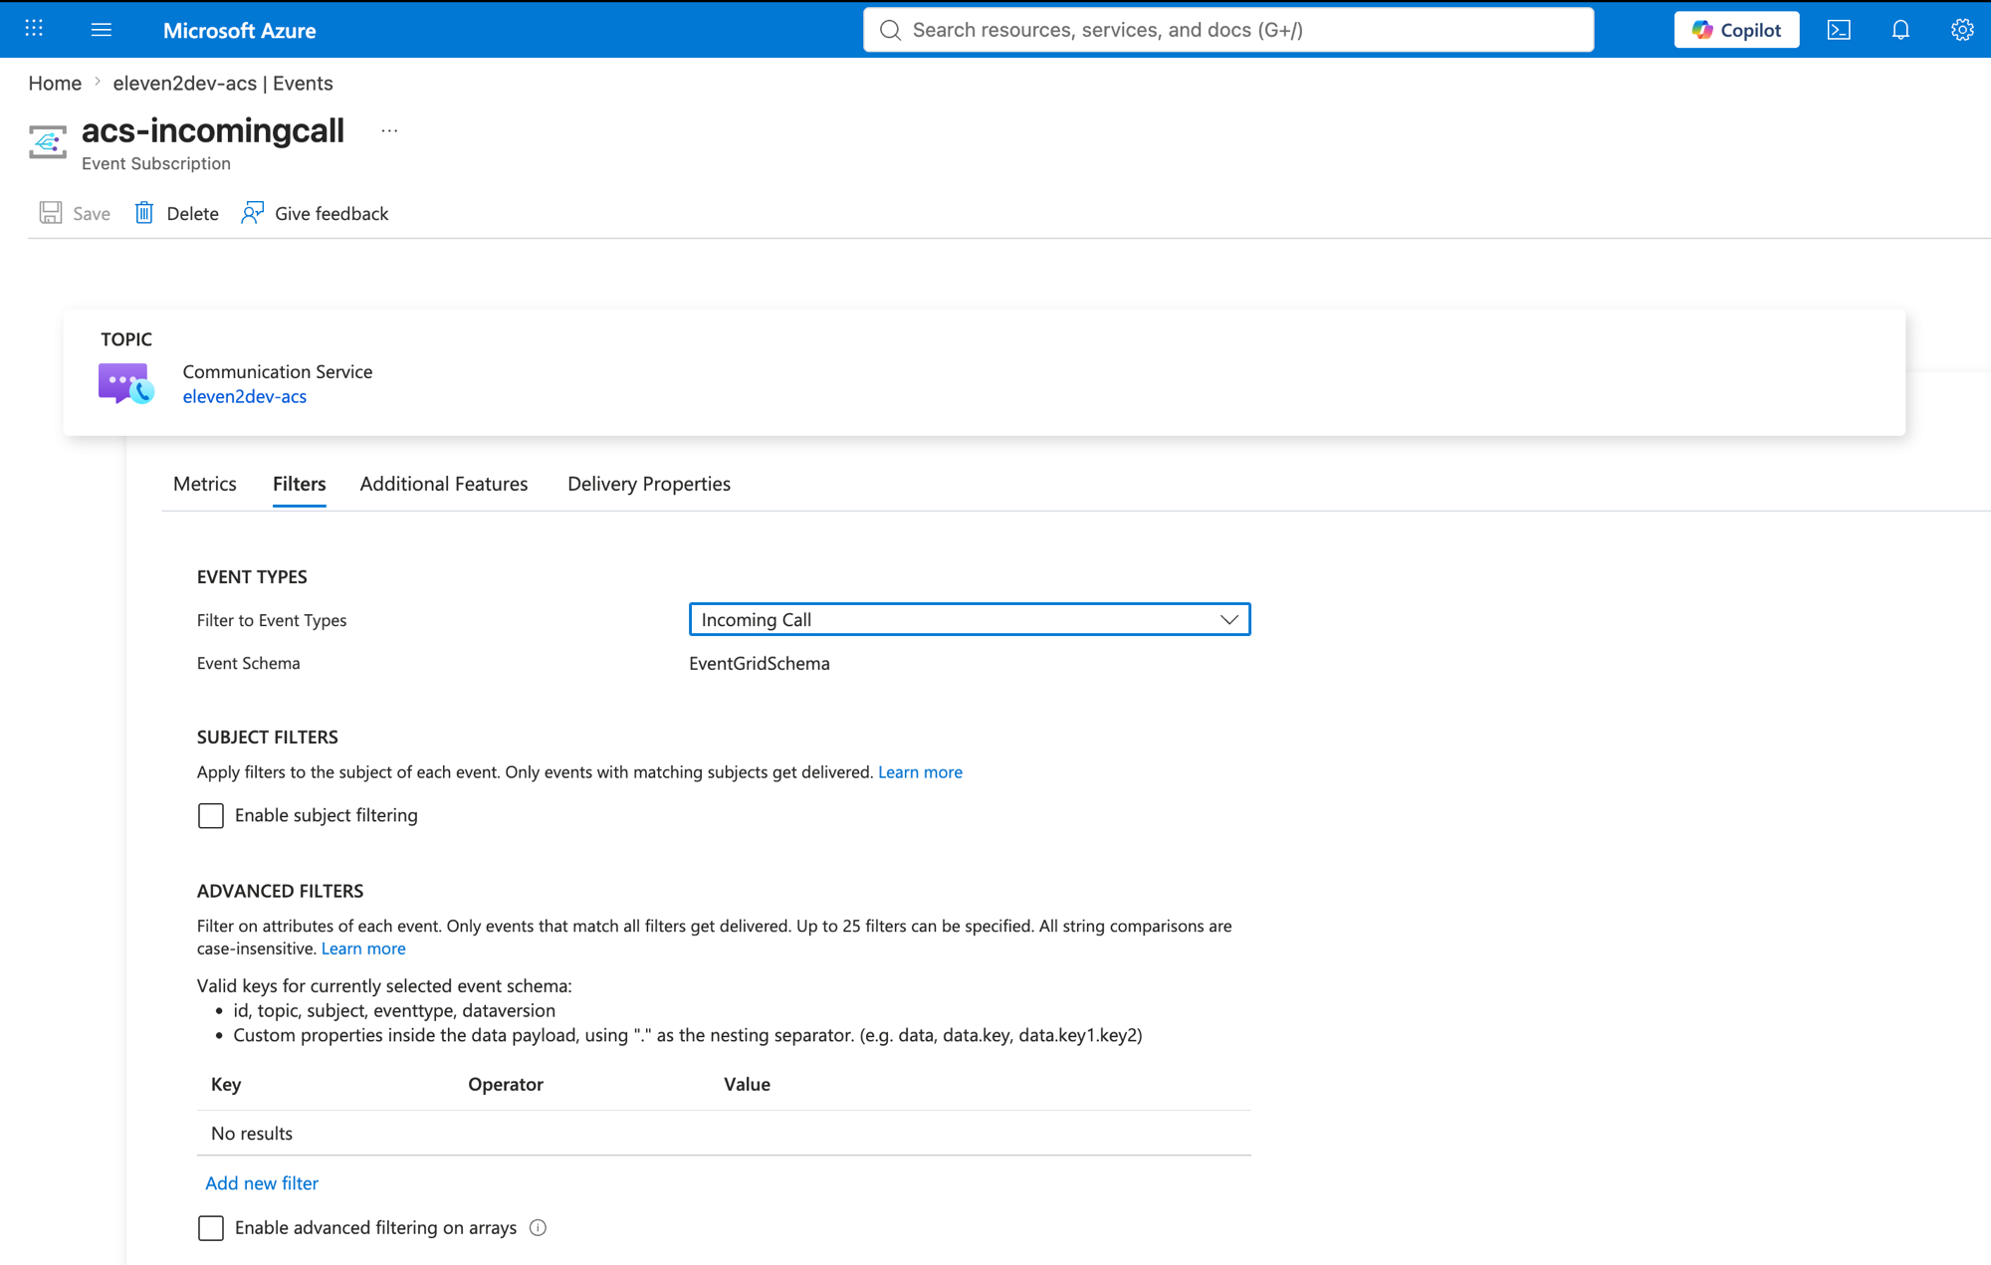Click the Value column header
The height and width of the screenshot is (1265, 1991).
click(747, 1084)
